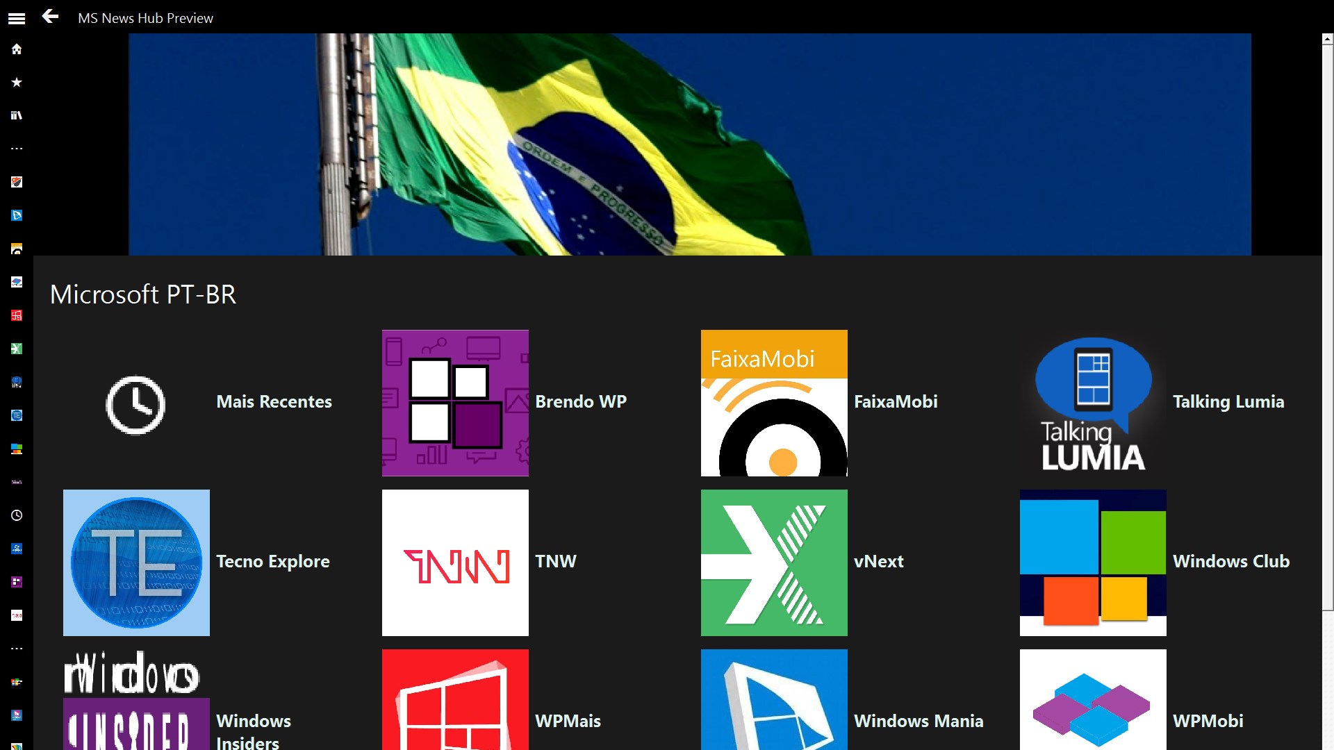Open the hamburger menu
The image size is (1334, 750).
pyautogui.click(x=17, y=19)
